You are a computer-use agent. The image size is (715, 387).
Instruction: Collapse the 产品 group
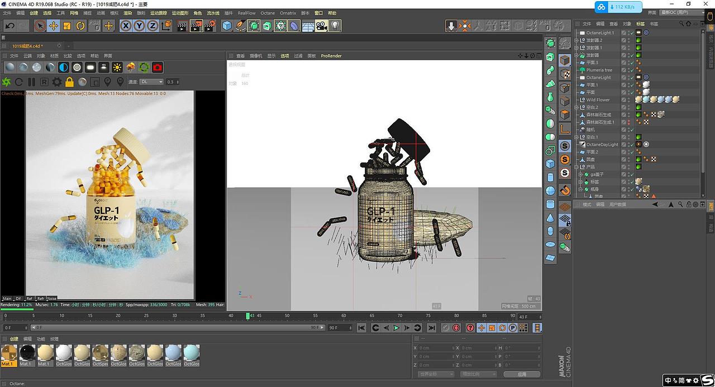(x=578, y=166)
